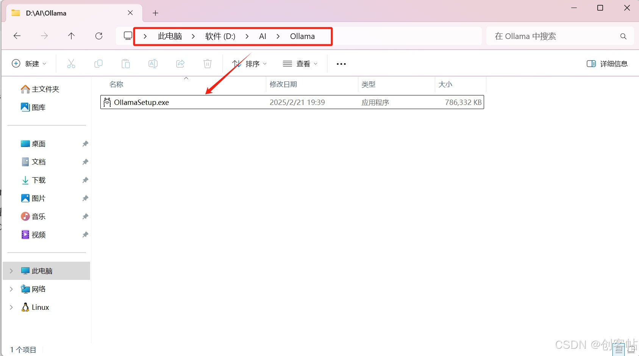
Task: Click the Cut scissors icon
Action: (x=71, y=64)
